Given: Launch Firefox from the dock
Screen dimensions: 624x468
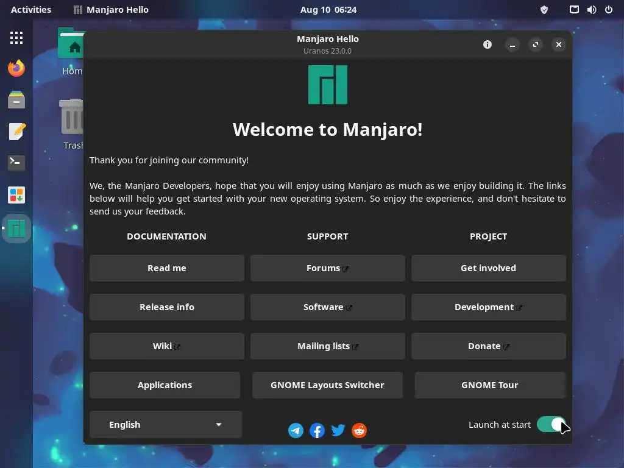Looking at the screenshot, I should coord(16,68).
